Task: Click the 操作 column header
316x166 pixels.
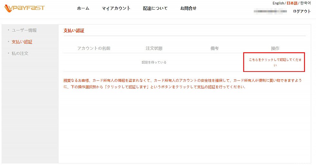Action: [x=275, y=48]
